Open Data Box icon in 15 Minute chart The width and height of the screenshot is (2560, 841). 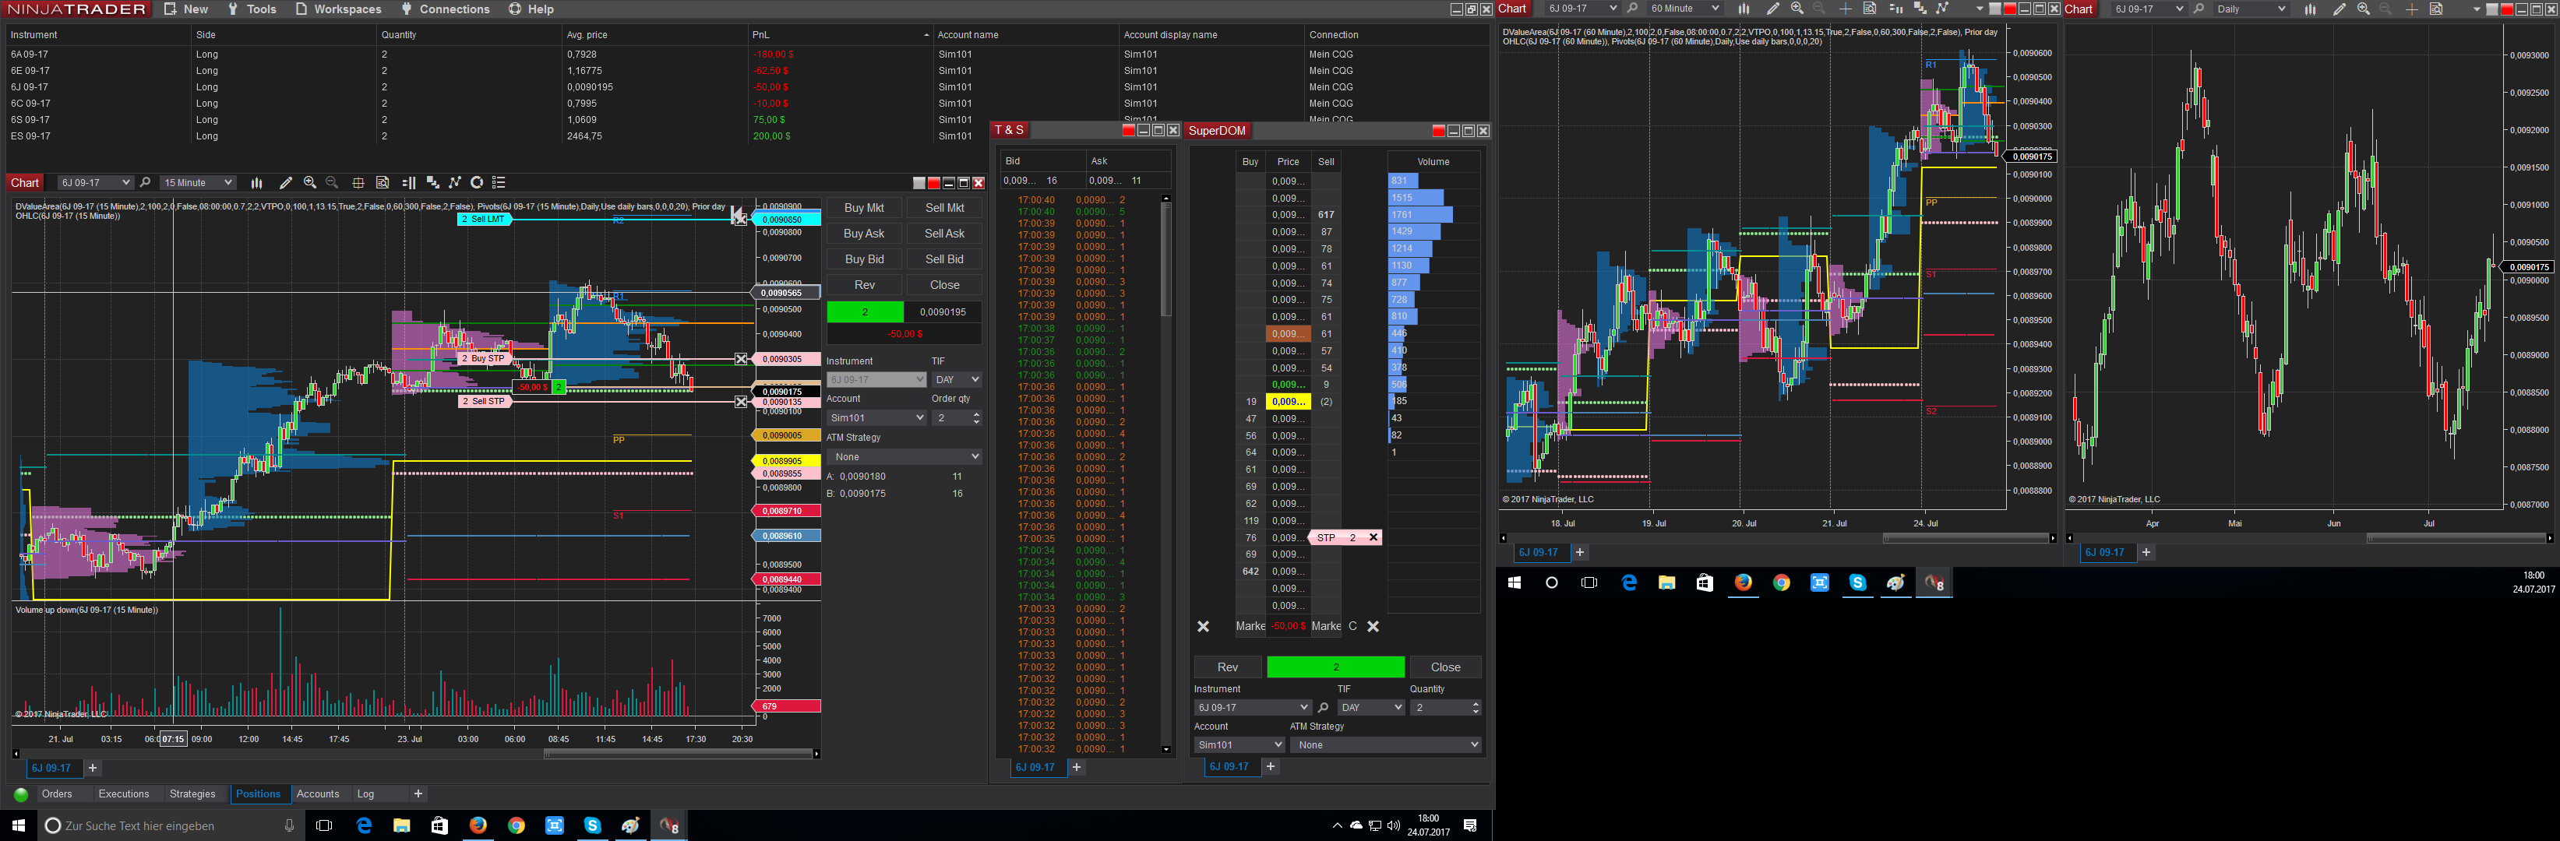(x=383, y=183)
